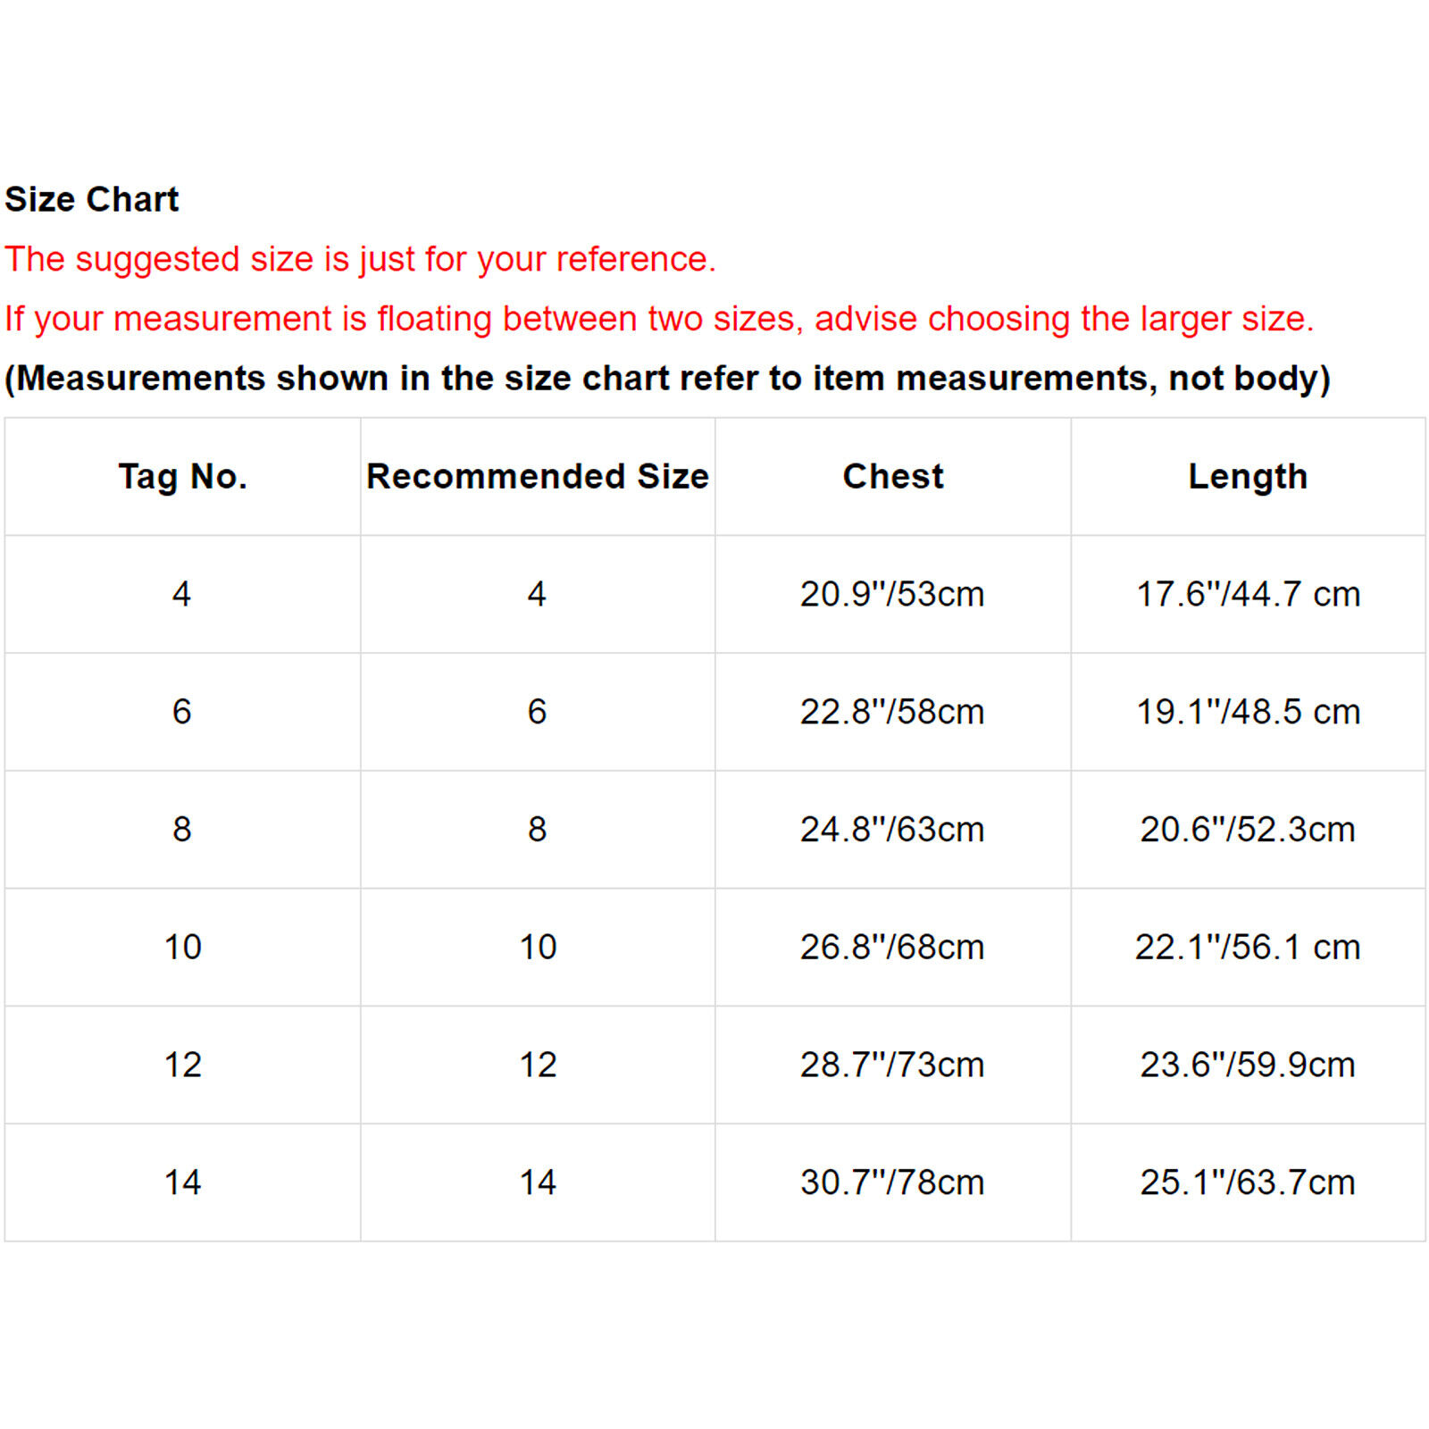The image size is (1429, 1429).
Task: Select chest value 26.8"/68cm
Action: click(x=892, y=947)
